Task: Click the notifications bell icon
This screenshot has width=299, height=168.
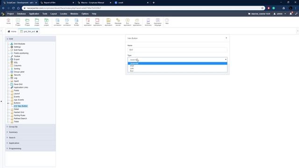Action: [x=291, y=14]
